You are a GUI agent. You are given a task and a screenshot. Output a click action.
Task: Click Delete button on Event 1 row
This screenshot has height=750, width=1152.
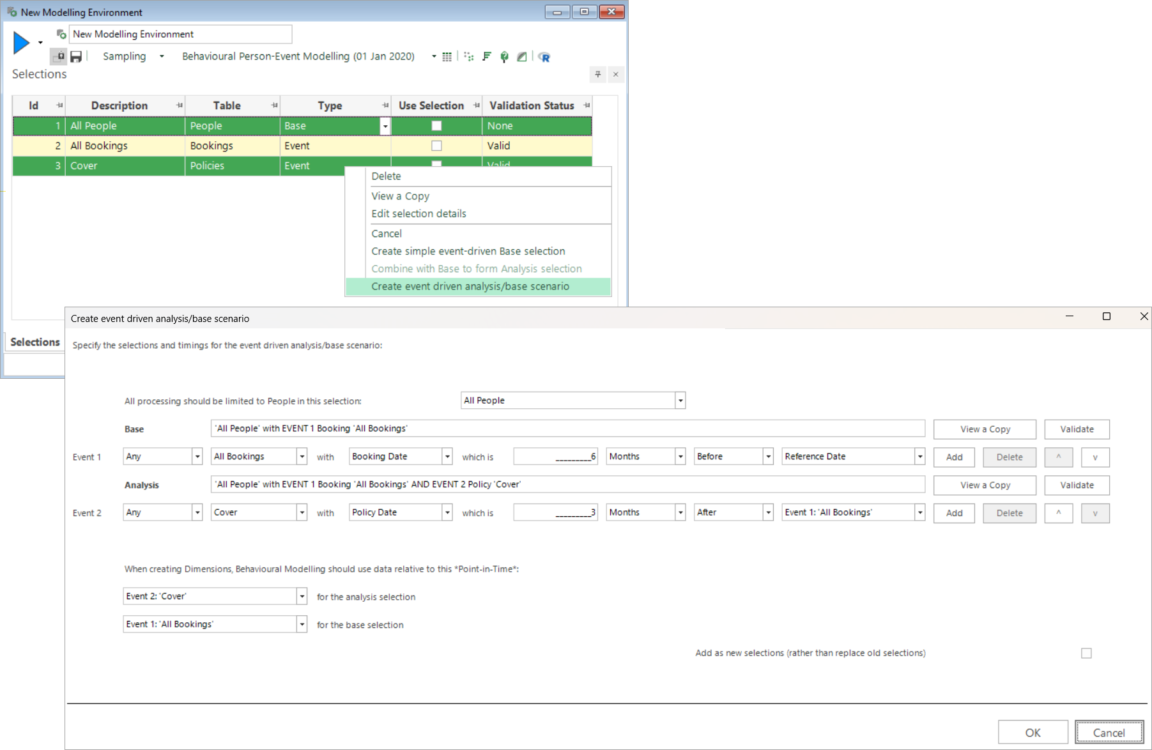[1010, 457]
